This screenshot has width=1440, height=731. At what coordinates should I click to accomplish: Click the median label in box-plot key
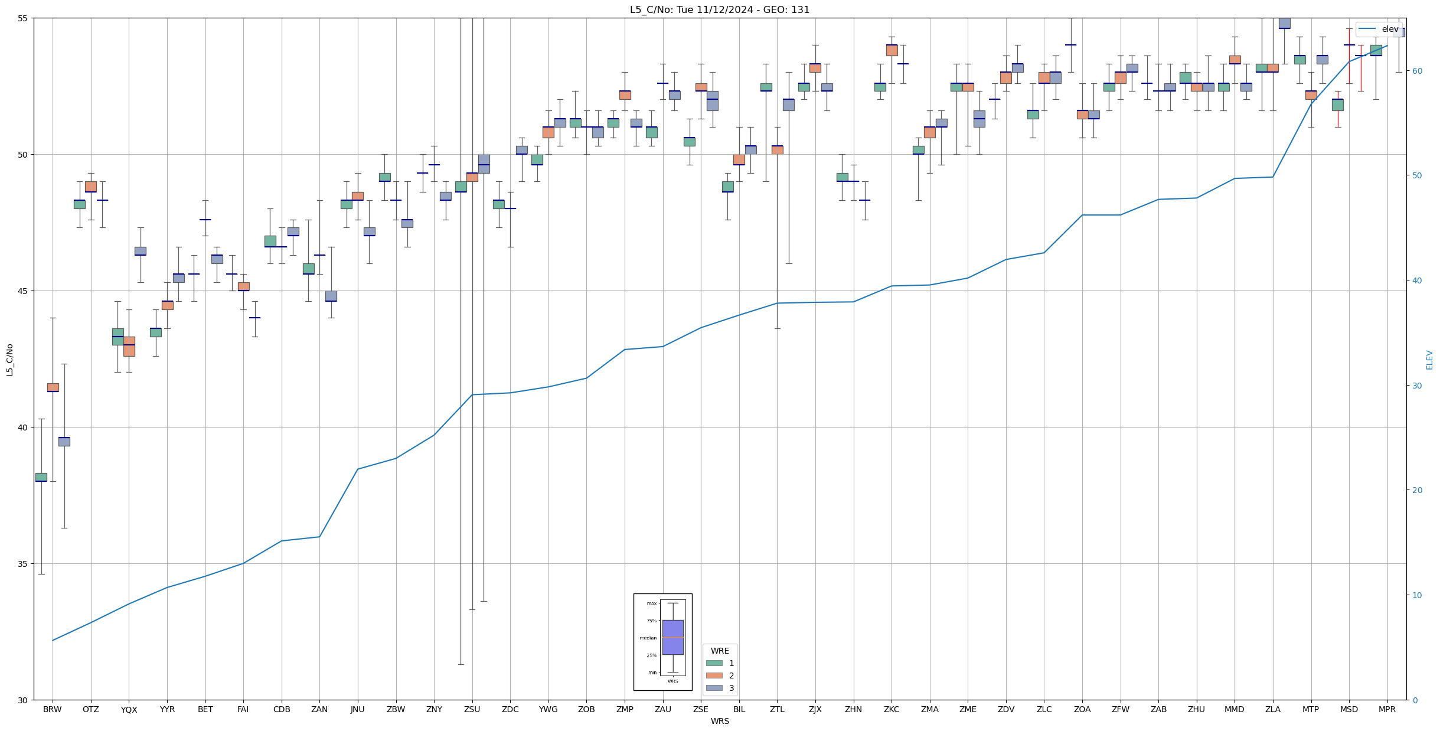(648, 638)
